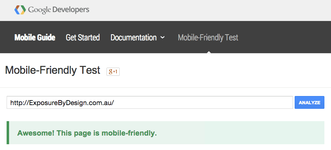Select the Mobile-Friendly Test tab
331x150 pixels.
[208, 37]
